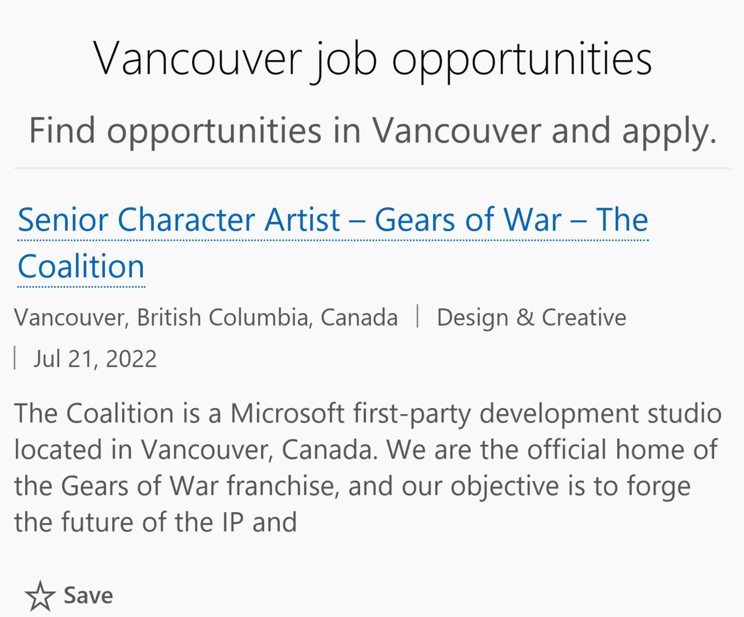Click Microsoft first-party development studio text
The image size is (744, 617).
point(476,414)
